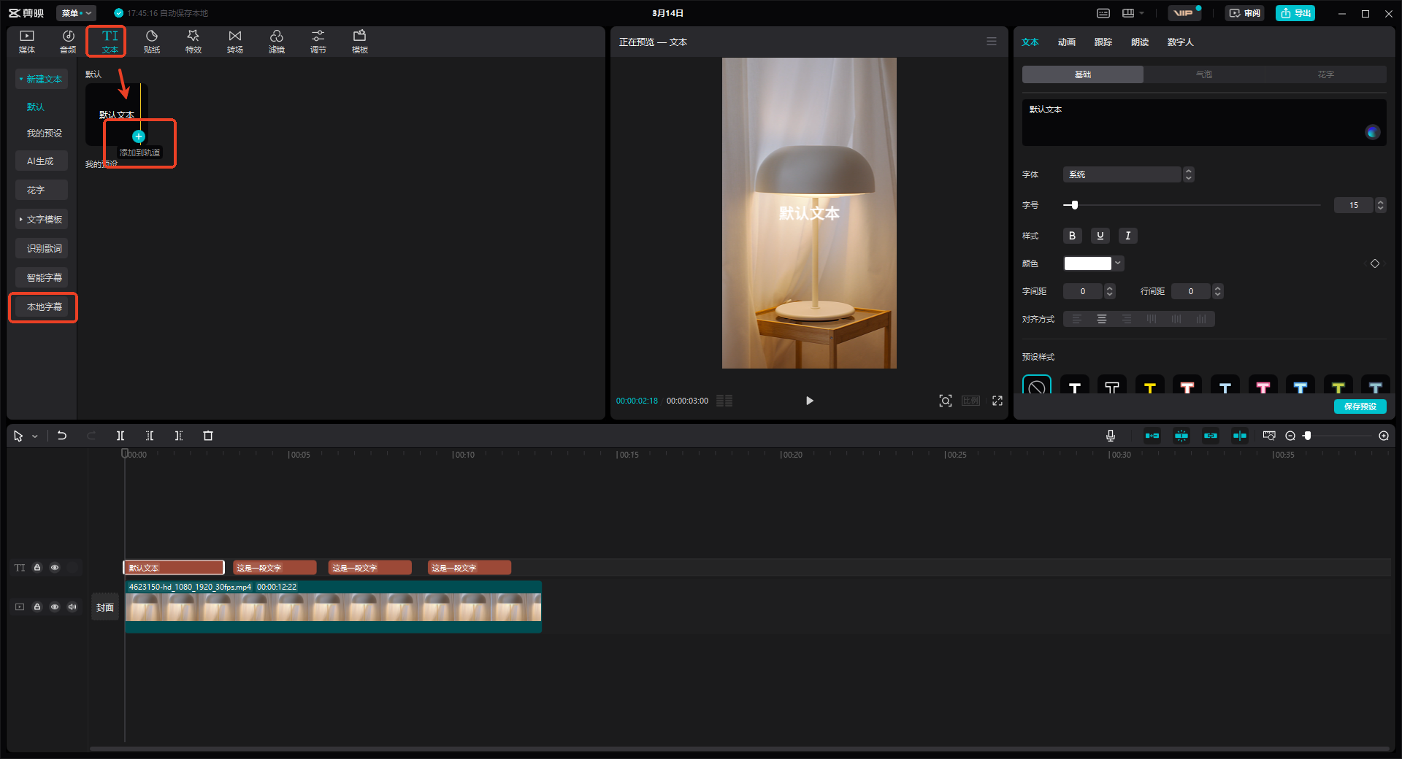Start voice recording with microphone icon
1402x759 pixels.
(x=1110, y=436)
